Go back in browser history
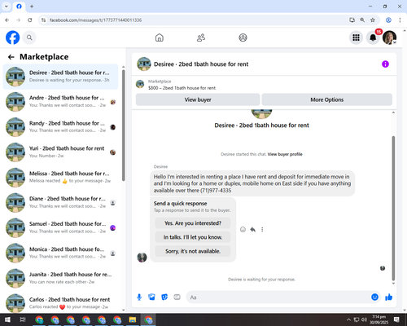The width and height of the screenshot is (407, 326). (x=7, y=20)
